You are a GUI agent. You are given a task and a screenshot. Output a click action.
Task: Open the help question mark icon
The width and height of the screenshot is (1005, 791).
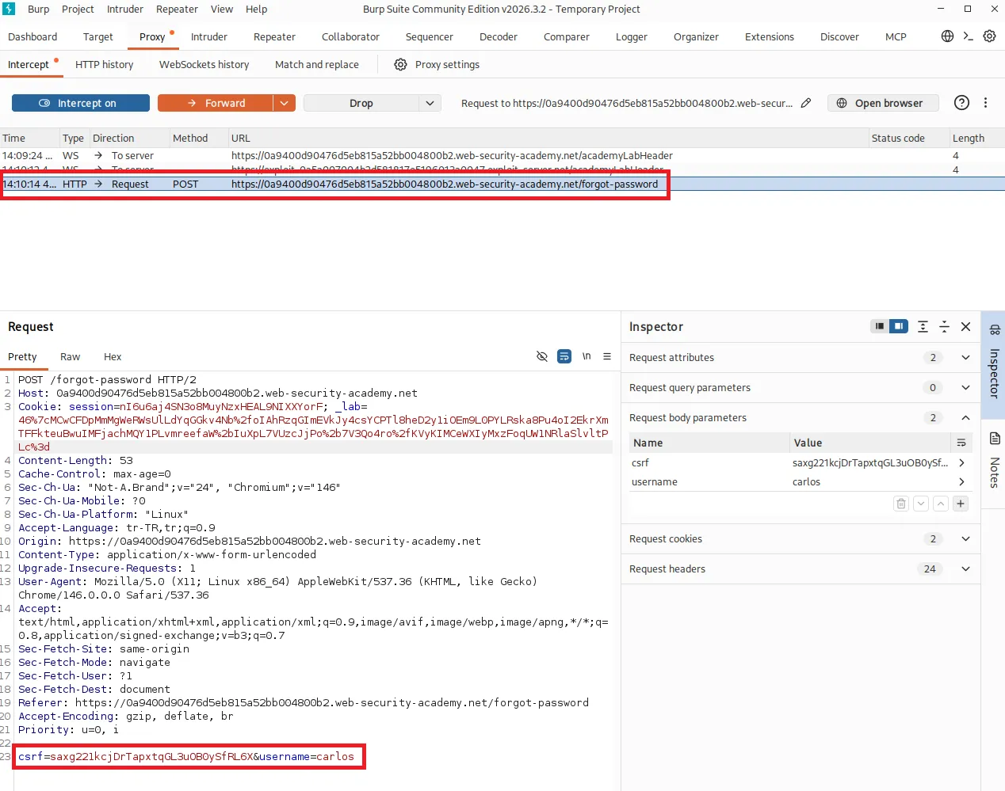pos(961,103)
